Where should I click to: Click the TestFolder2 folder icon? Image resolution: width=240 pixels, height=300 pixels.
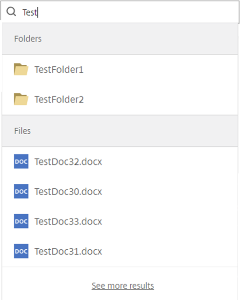(x=21, y=99)
